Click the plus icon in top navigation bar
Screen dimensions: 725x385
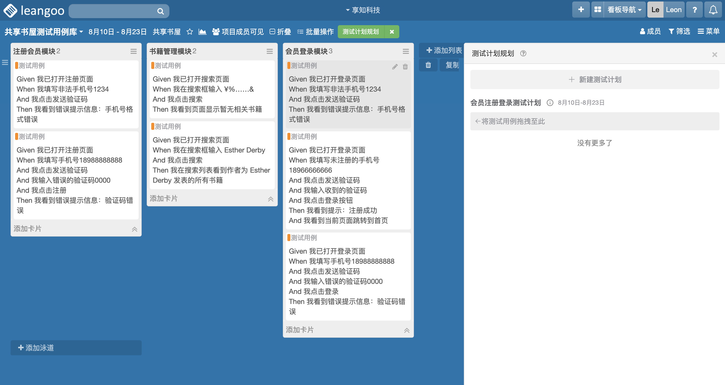click(x=581, y=10)
